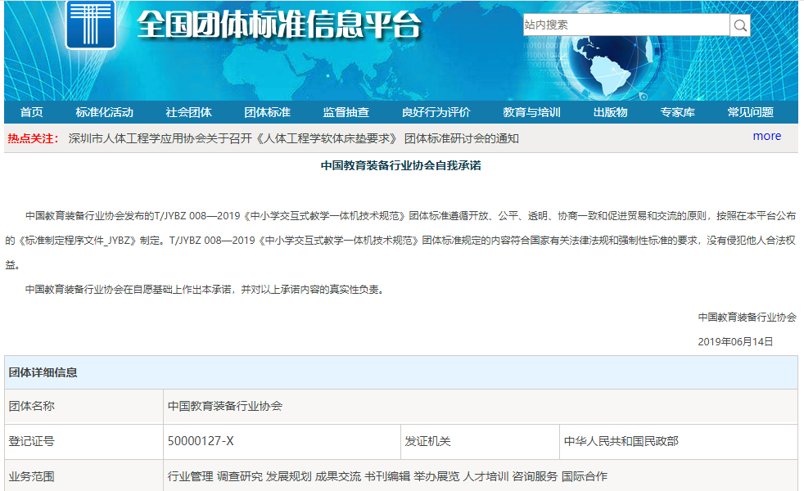Screen dimensions: 804x491
Task: Go to 专家库 section
Action: [x=677, y=112]
